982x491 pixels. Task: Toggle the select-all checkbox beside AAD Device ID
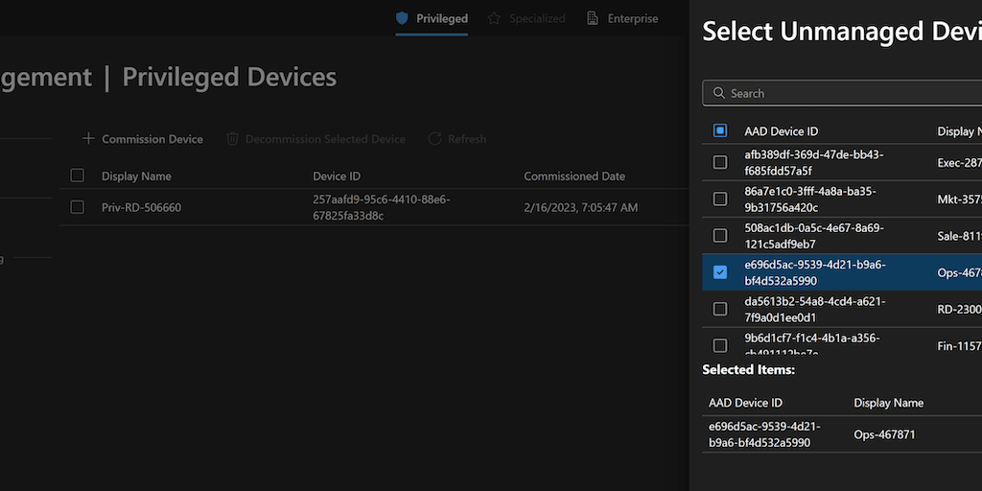point(720,131)
